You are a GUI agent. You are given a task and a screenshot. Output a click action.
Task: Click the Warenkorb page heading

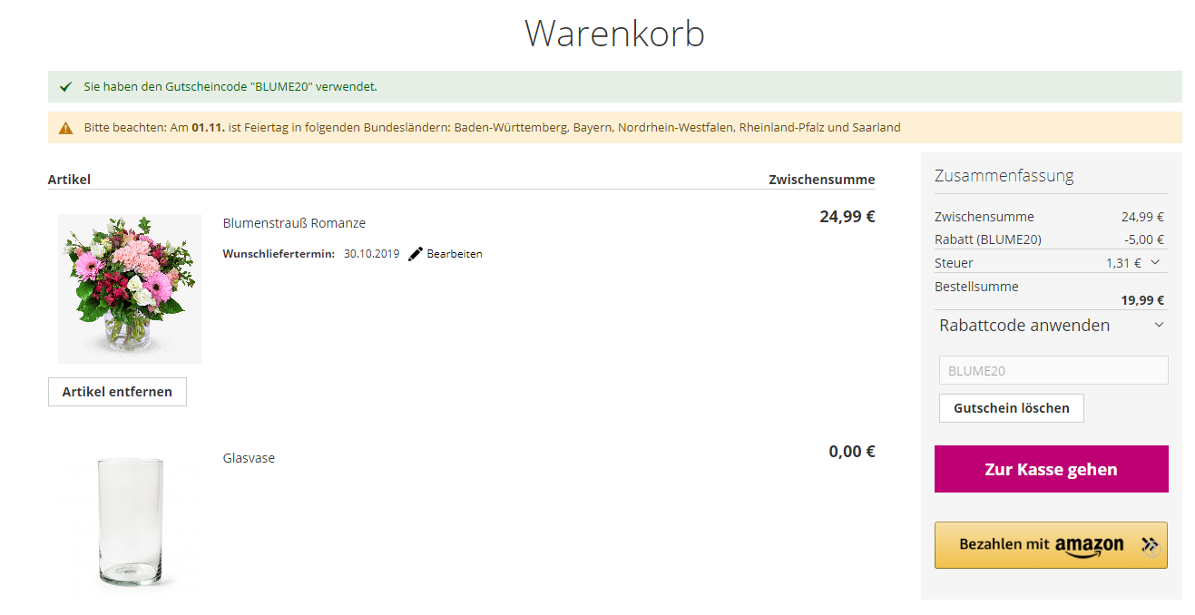pos(614,34)
